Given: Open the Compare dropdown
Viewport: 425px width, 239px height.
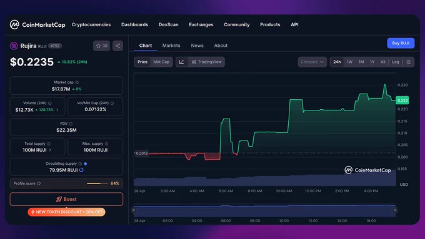Looking at the screenshot, I should [x=312, y=62].
